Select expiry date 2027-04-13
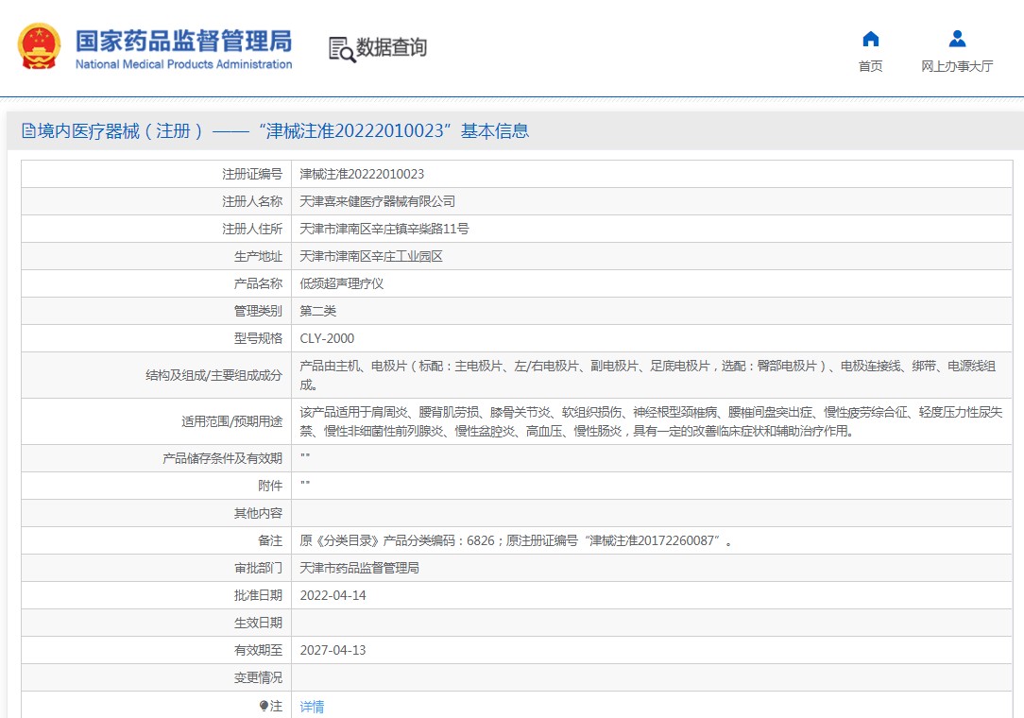1024x718 pixels. coord(333,650)
